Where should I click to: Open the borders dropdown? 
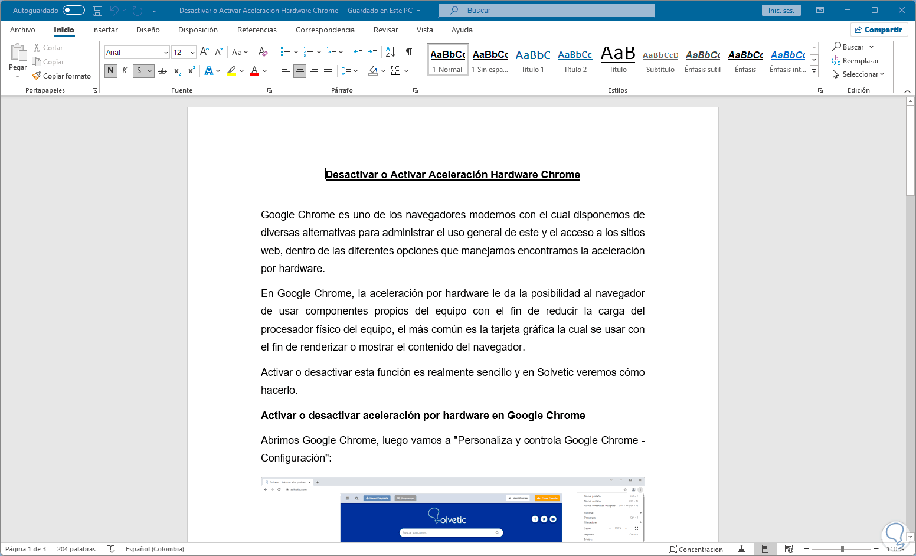pyautogui.click(x=406, y=71)
